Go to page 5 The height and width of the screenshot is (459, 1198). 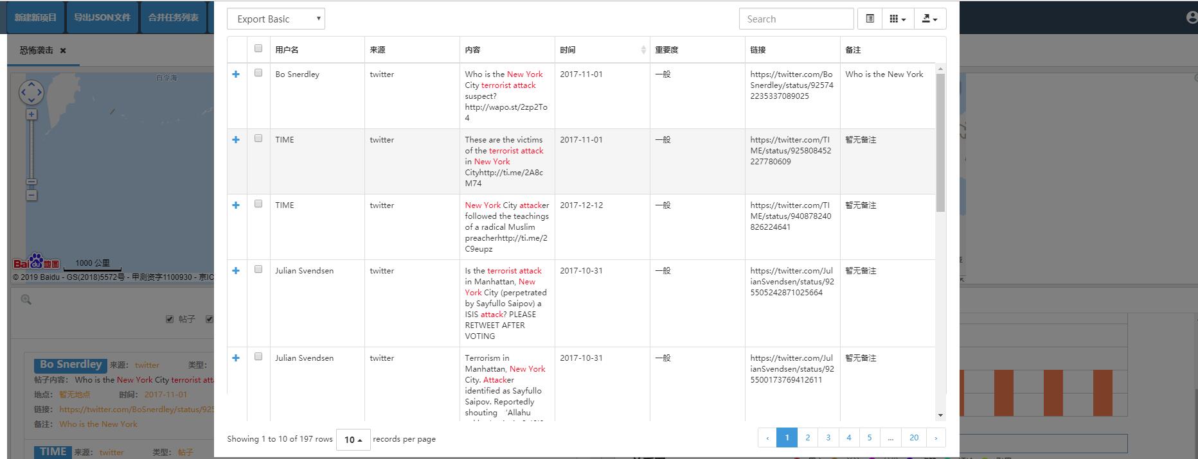(870, 438)
